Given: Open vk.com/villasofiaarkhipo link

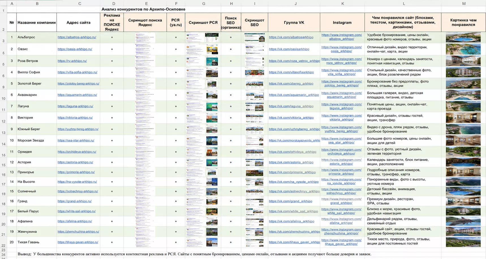Looking at the screenshot, I should pos(291,72).
